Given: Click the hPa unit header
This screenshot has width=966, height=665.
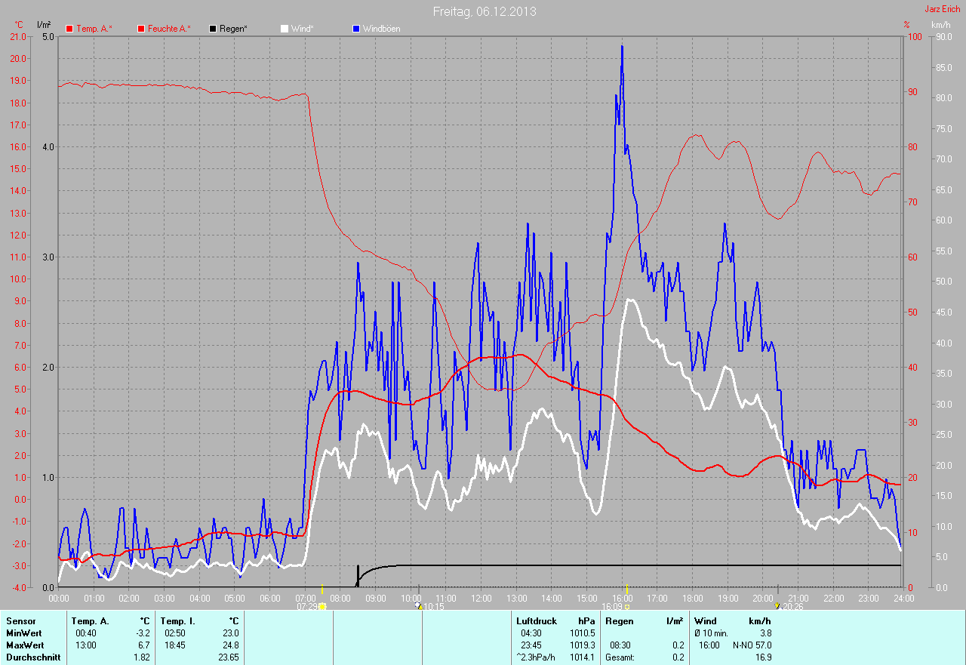Looking at the screenshot, I should (586, 621).
